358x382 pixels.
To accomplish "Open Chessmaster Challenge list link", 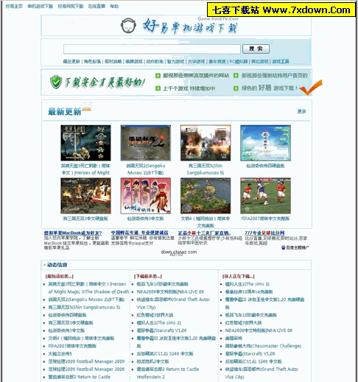I will [x=263, y=346].
